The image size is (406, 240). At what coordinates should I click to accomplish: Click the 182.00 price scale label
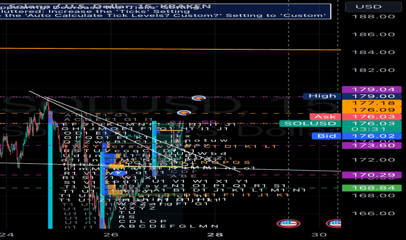[373, 70]
